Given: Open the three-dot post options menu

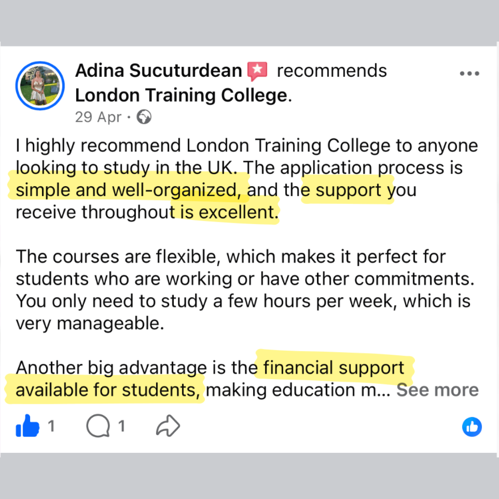Looking at the screenshot, I should [469, 73].
